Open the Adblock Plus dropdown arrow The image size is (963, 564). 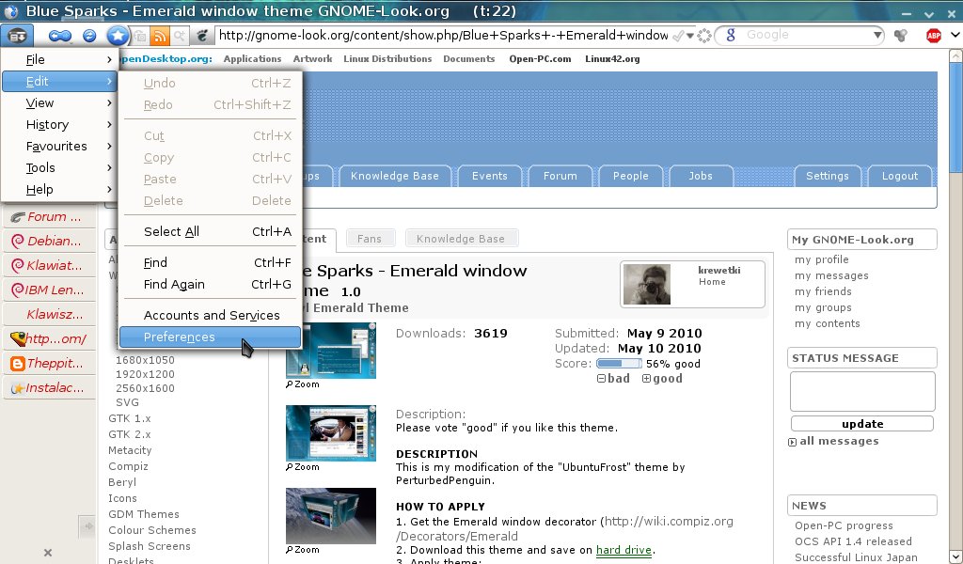click(x=955, y=36)
